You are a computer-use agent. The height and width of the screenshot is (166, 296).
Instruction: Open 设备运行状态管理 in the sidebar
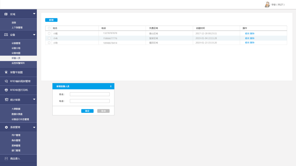pos(20,119)
